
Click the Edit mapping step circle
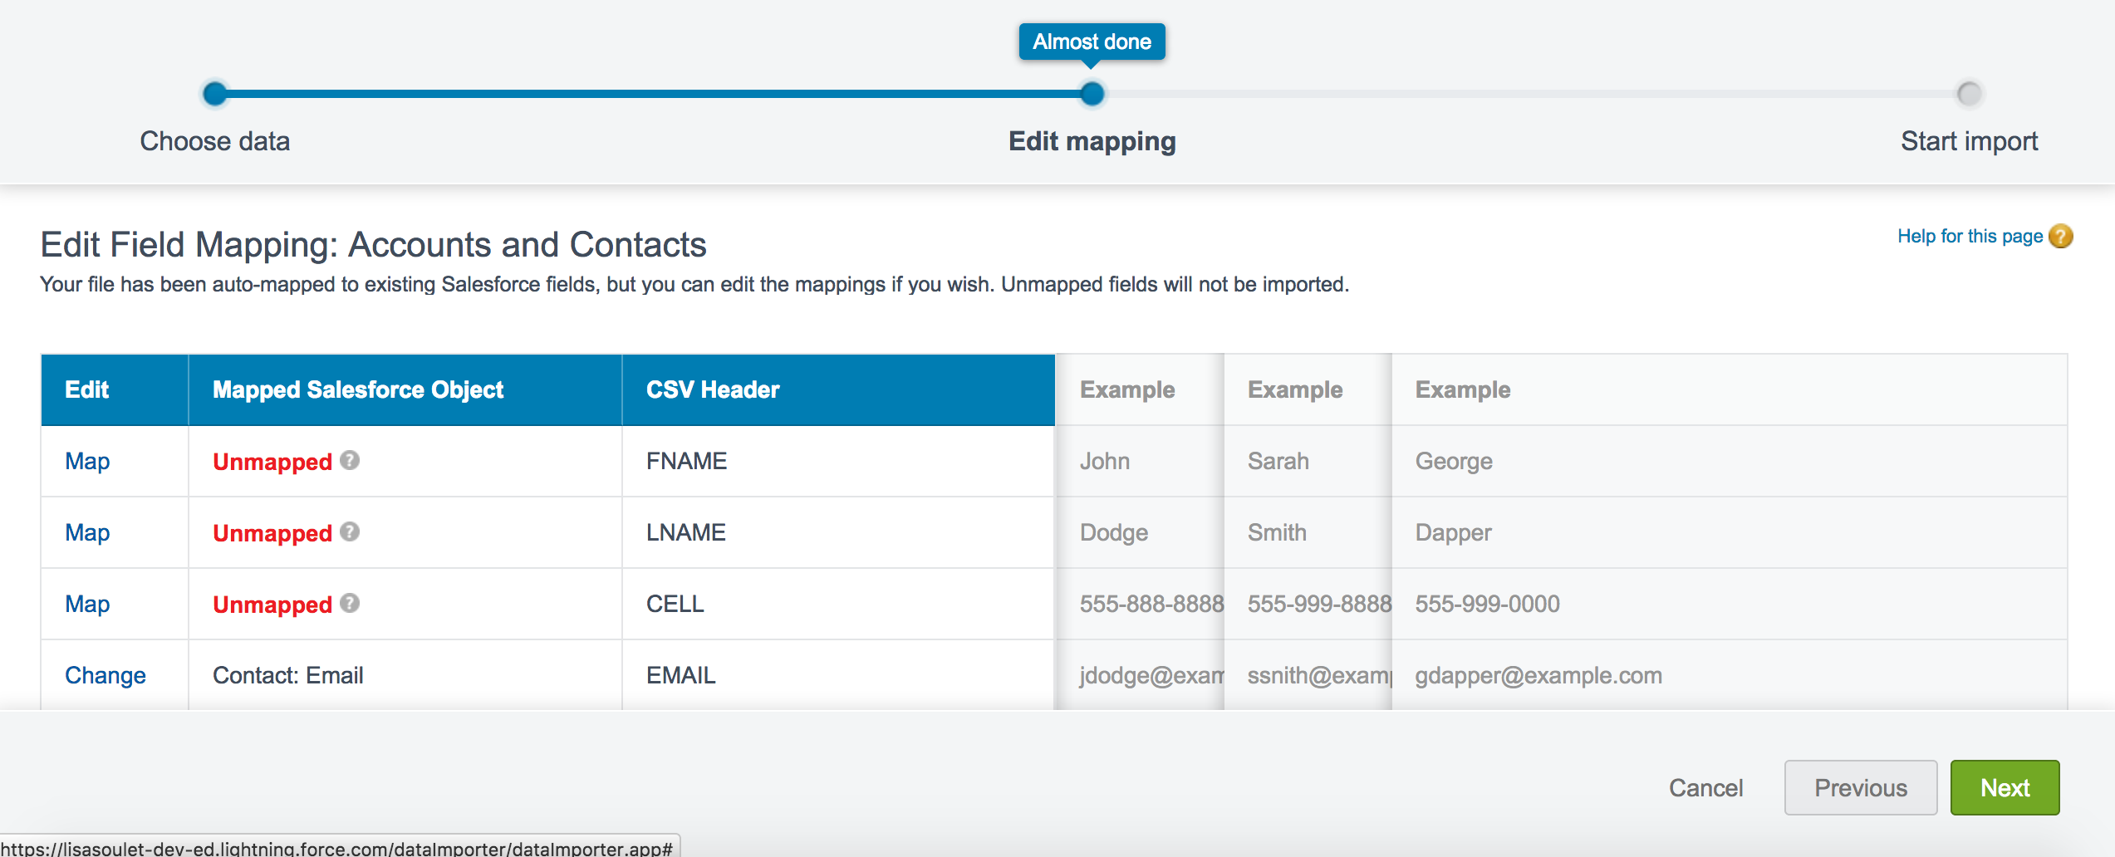pos(1092,94)
